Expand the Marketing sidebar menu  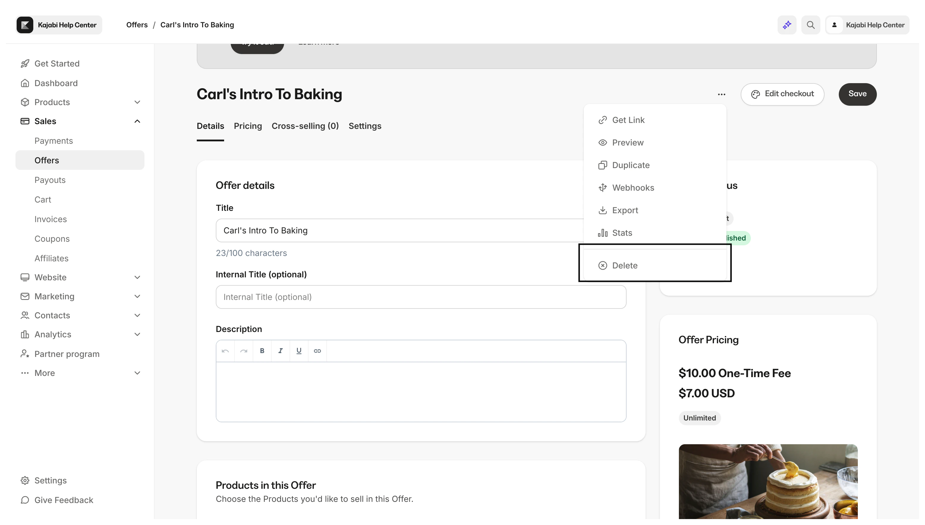137,296
